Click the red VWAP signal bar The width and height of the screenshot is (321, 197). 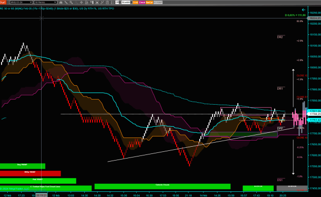click(x=30, y=173)
